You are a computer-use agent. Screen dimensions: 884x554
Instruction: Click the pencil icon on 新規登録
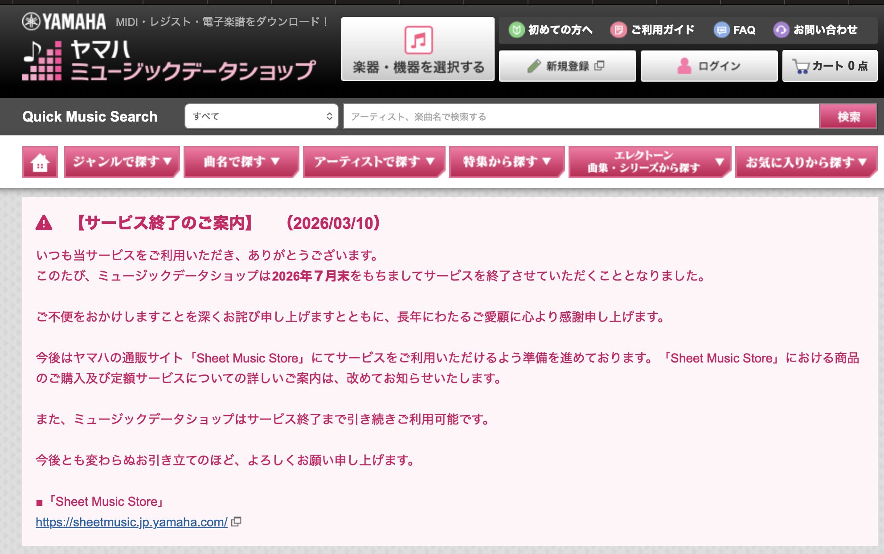tap(534, 66)
